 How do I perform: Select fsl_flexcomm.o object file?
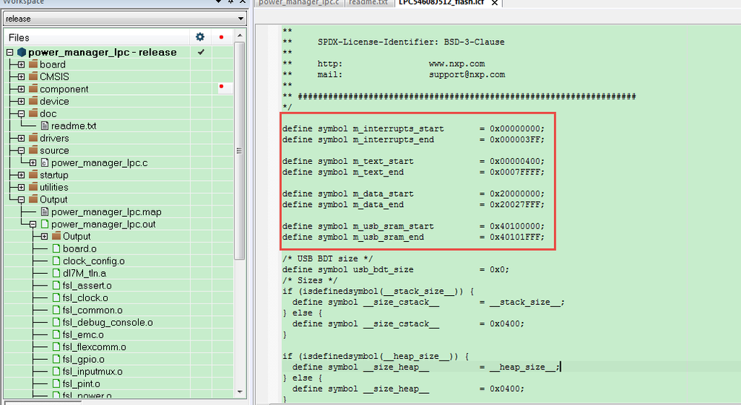point(94,347)
